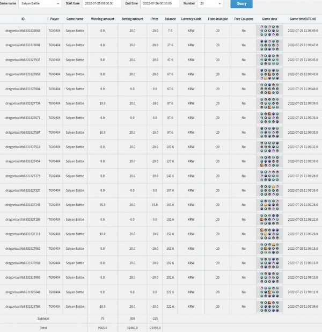Click the Balance column header
This screenshot has width=322, height=332.
[x=170, y=18]
